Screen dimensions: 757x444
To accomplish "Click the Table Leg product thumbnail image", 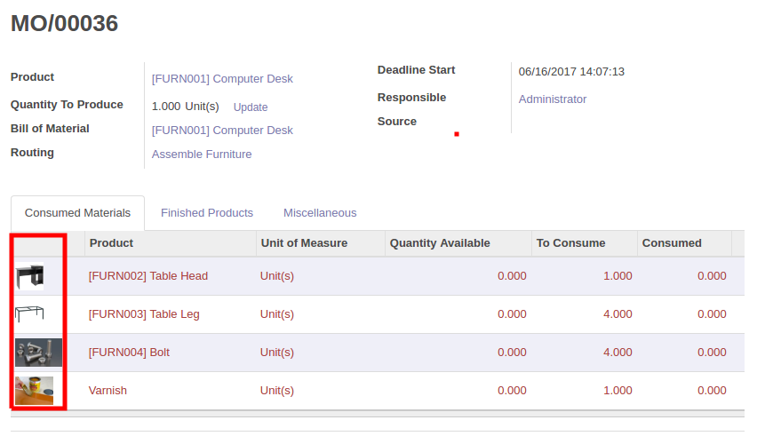I will pos(29,314).
